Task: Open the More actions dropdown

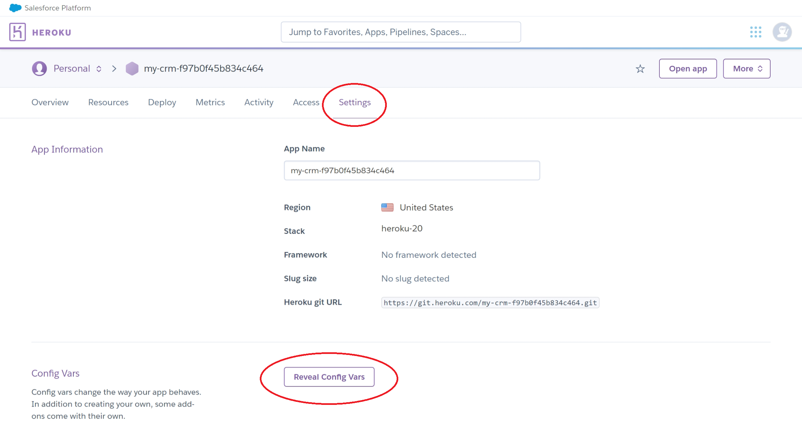Action: tap(746, 69)
